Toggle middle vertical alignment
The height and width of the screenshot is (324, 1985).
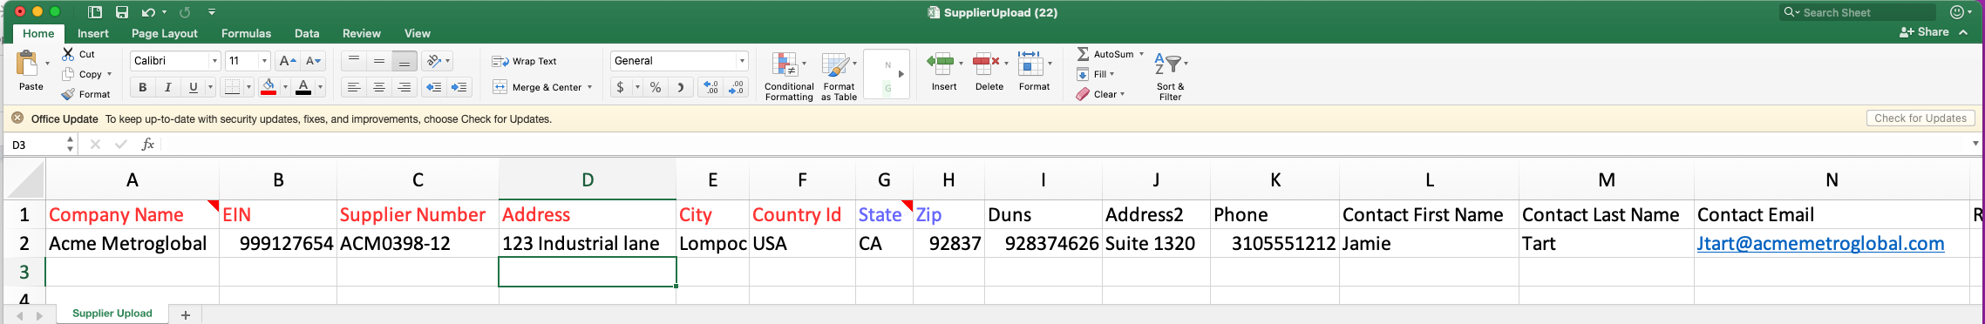click(x=378, y=61)
